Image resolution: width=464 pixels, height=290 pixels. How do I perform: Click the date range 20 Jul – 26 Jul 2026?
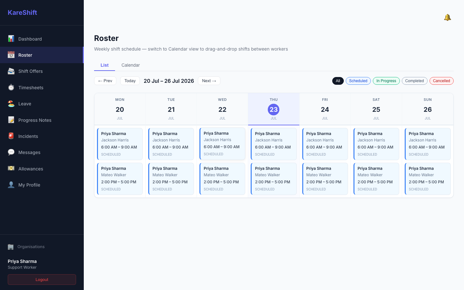pyautogui.click(x=169, y=81)
